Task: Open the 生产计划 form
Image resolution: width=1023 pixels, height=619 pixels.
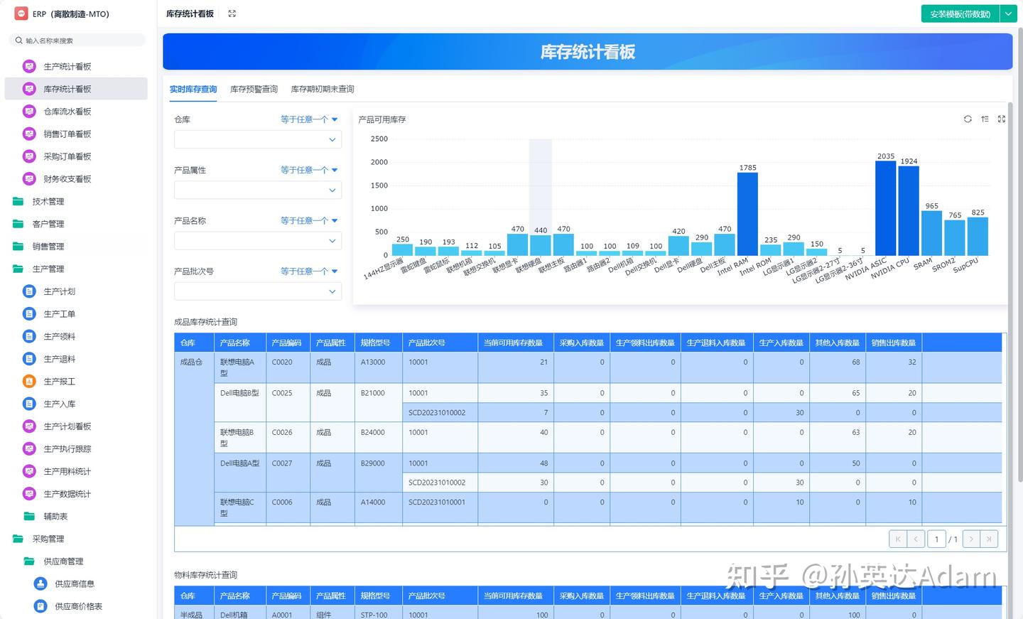Action: [x=59, y=291]
